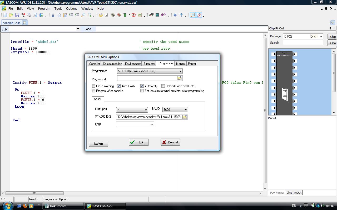Image resolution: width=337 pixels, height=210 pixels.
Task: Uncheck the Auto Flash option
Action: (x=119, y=86)
